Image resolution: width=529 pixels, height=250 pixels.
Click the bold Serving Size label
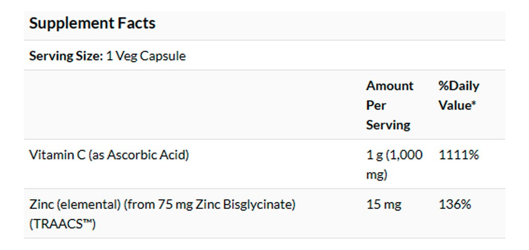pos(66,56)
